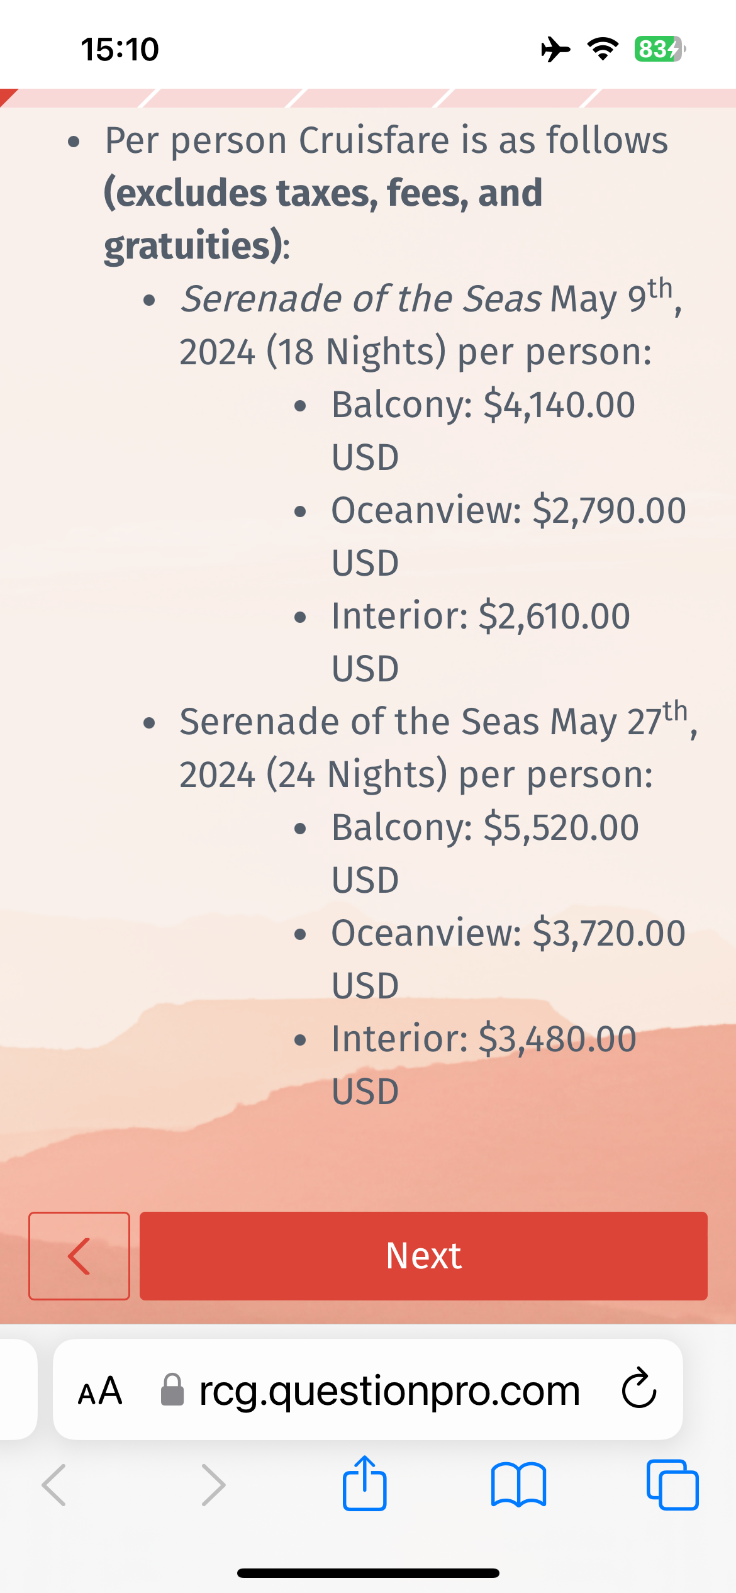Reload the page with the refresh icon
The image size is (736, 1593).
point(638,1389)
